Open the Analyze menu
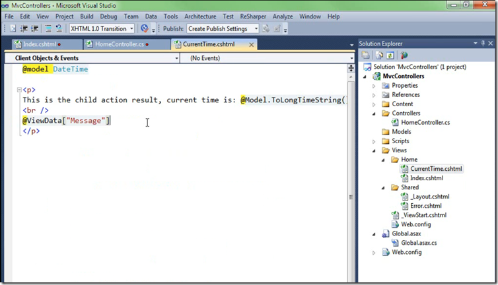The image size is (498, 285). (283, 16)
